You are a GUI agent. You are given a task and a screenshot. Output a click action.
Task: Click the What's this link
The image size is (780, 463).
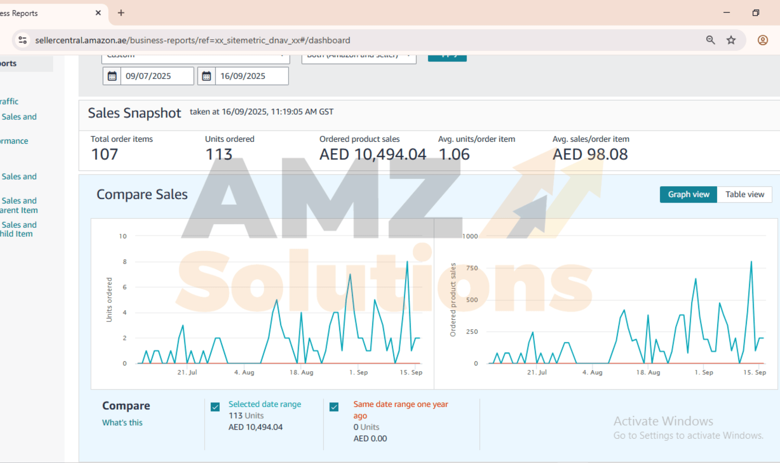pyautogui.click(x=122, y=422)
